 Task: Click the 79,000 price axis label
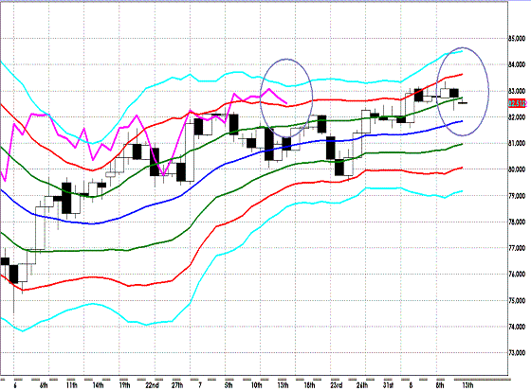point(517,195)
